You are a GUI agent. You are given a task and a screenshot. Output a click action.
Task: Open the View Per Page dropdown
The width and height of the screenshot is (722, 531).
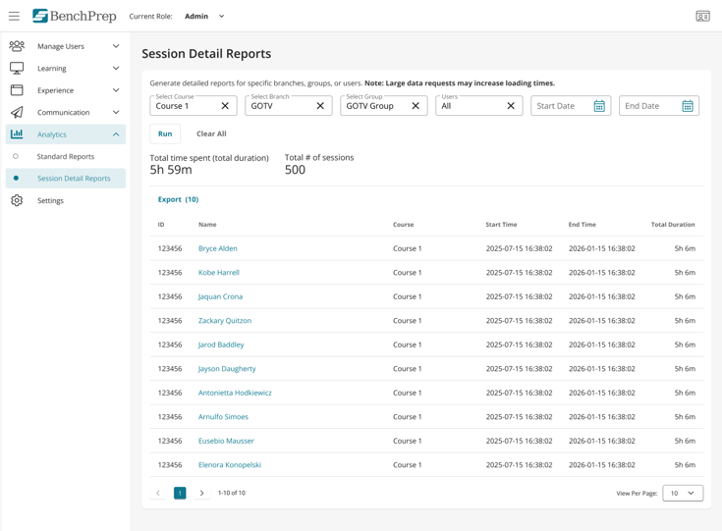tap(683, 493)
